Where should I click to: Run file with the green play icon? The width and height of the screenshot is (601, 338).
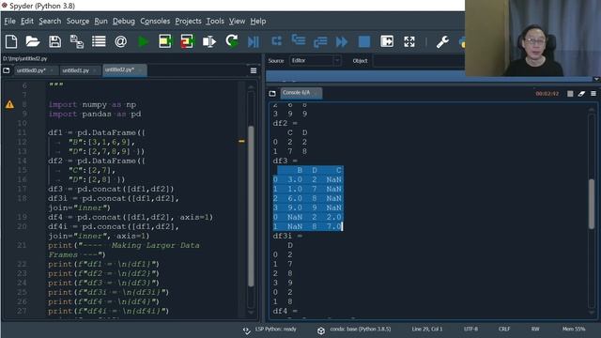tap(143, 41)
